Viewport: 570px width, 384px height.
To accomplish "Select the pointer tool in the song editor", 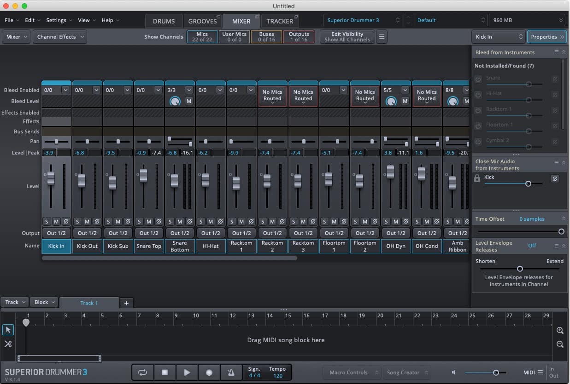I will tap(7, 330).
